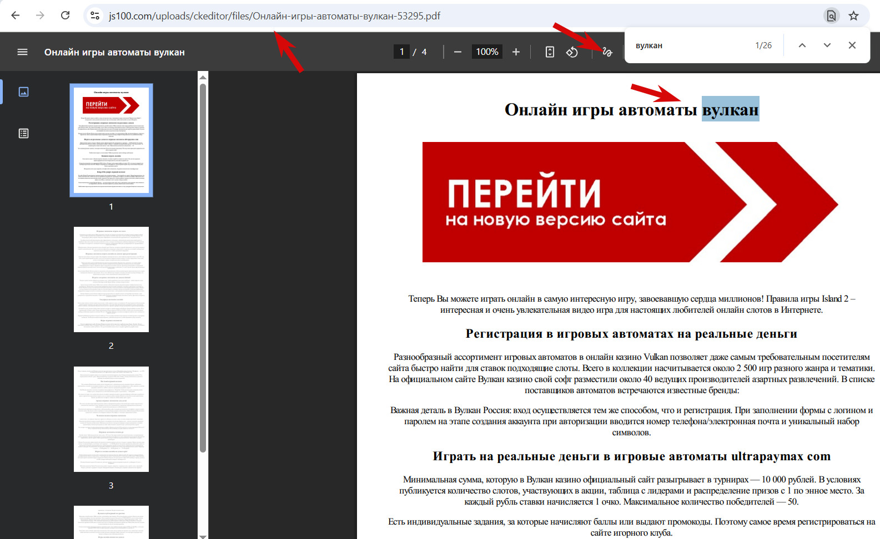880x539 pixels.
Task: Jump to previous search match
Action: 802,45
